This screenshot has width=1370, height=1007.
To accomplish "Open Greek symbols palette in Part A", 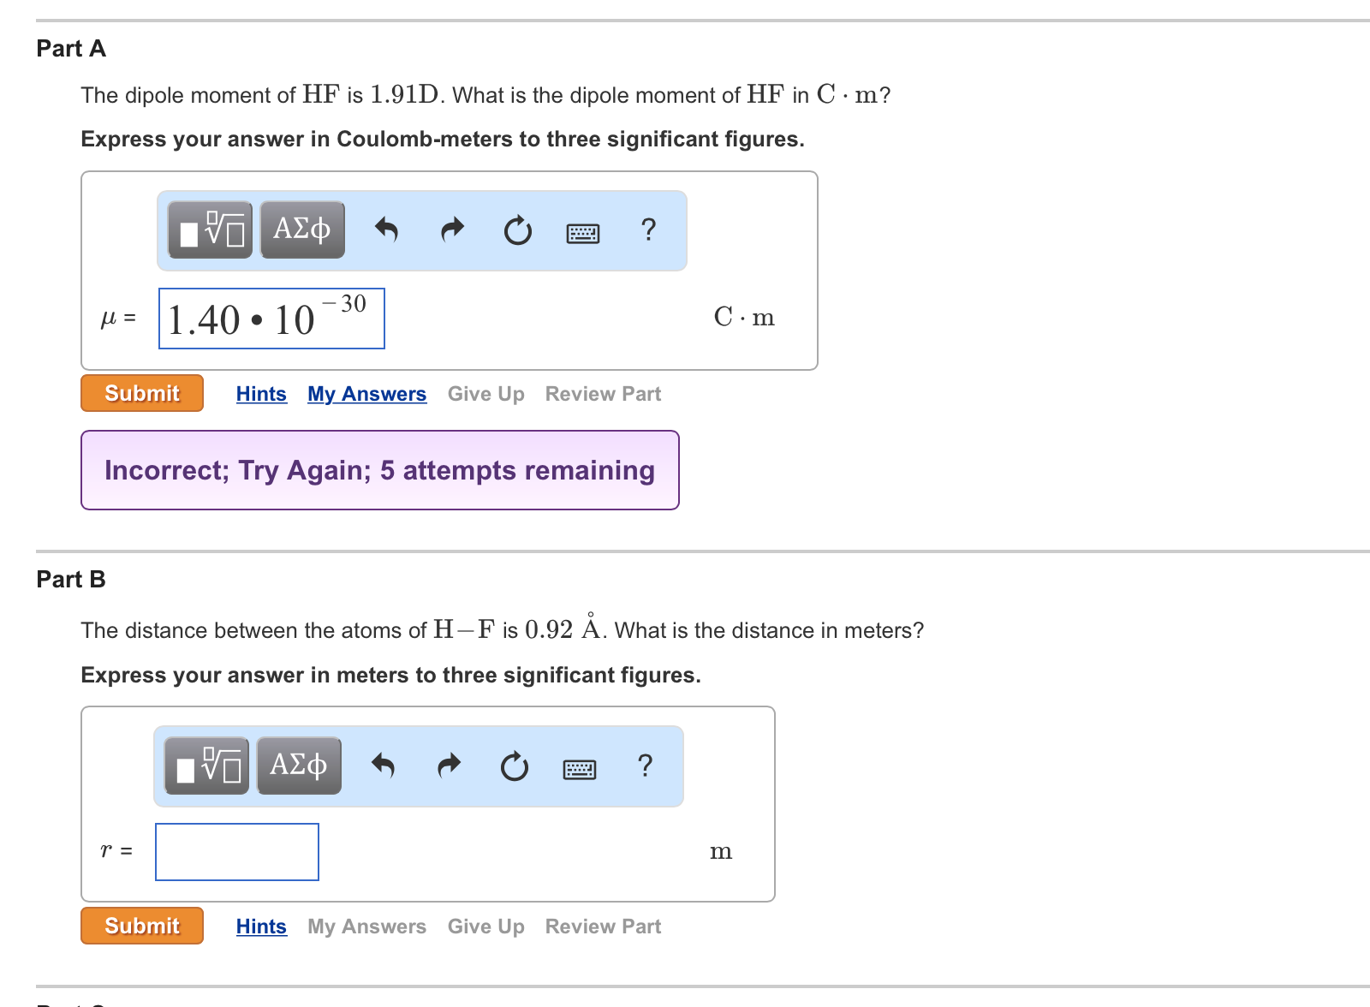I will pos(302,230).
